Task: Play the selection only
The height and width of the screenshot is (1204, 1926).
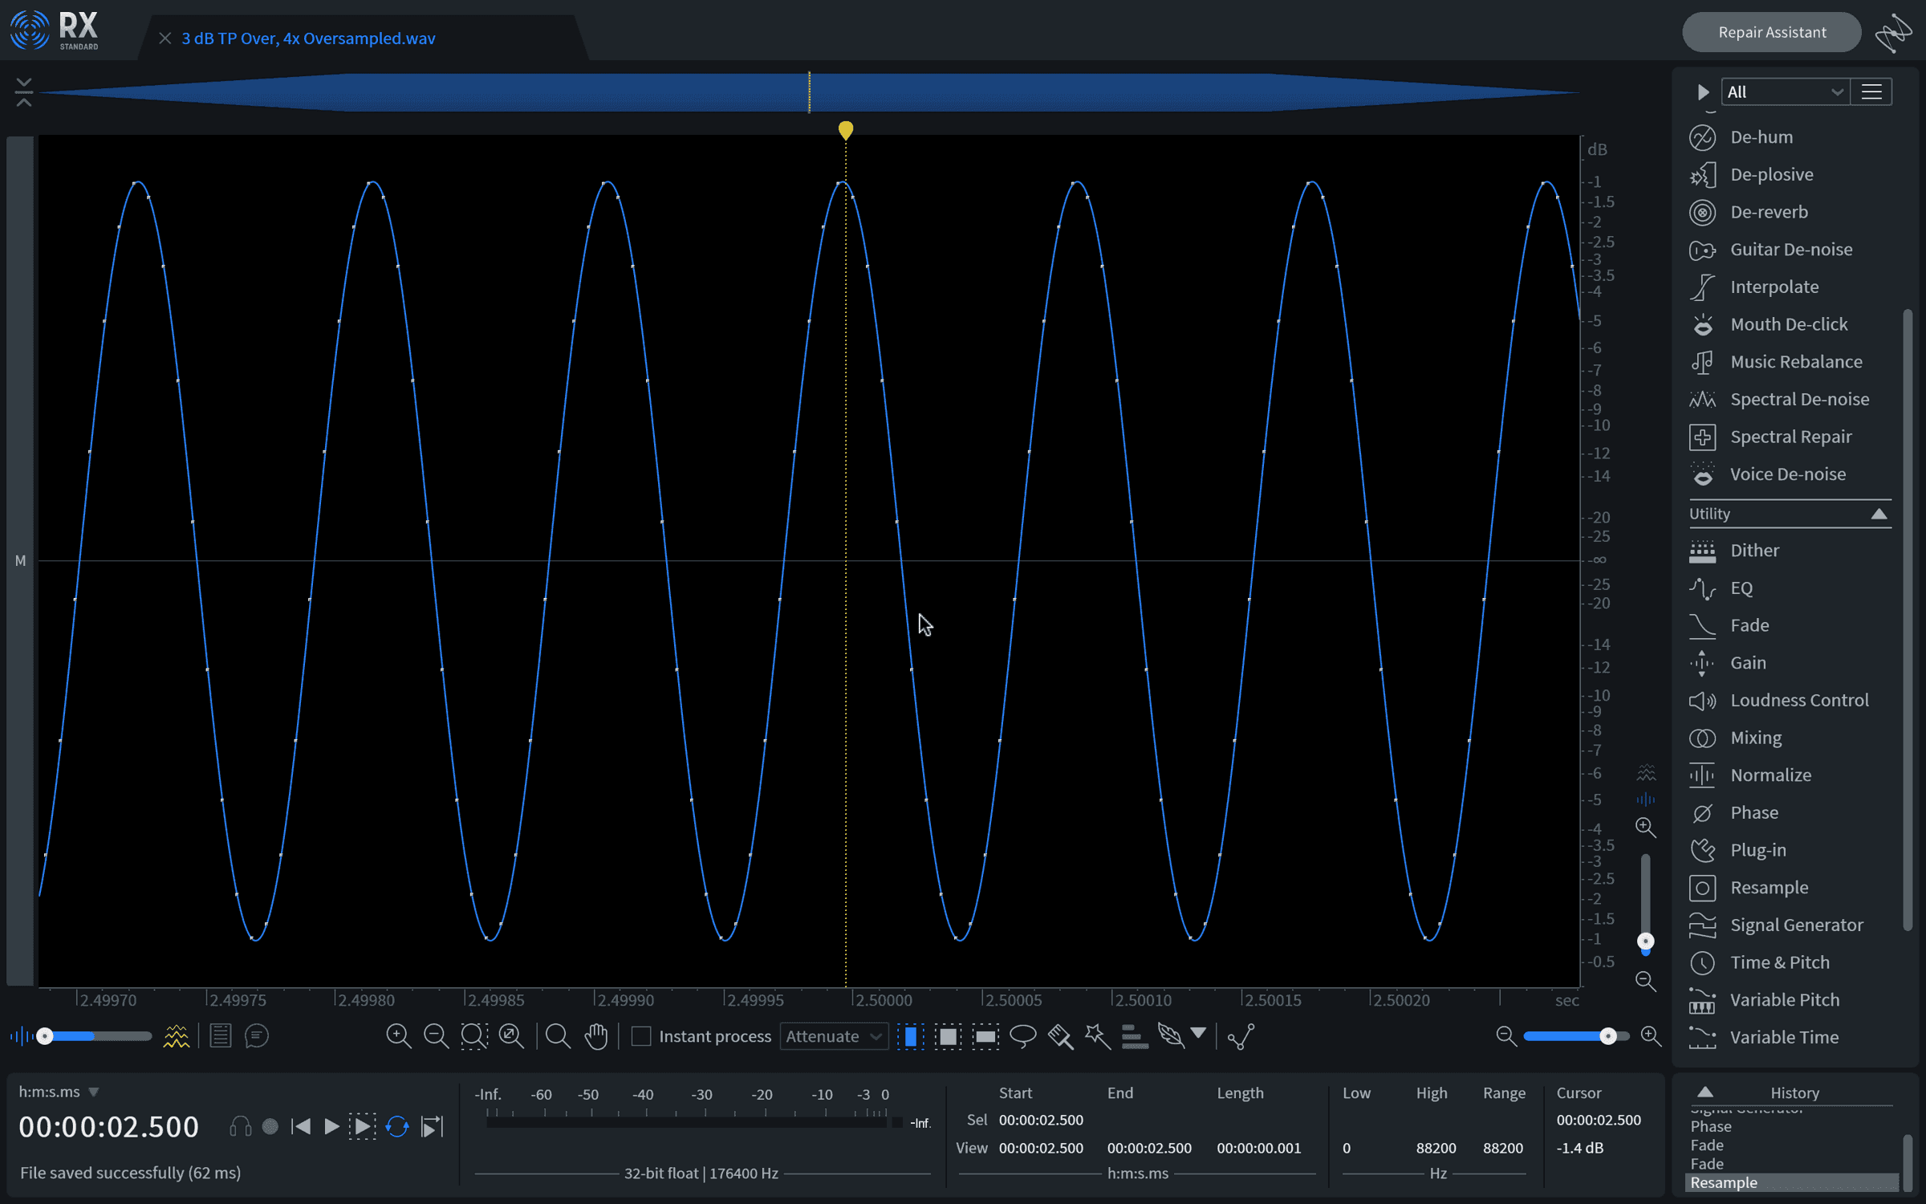Action: 363,1127
